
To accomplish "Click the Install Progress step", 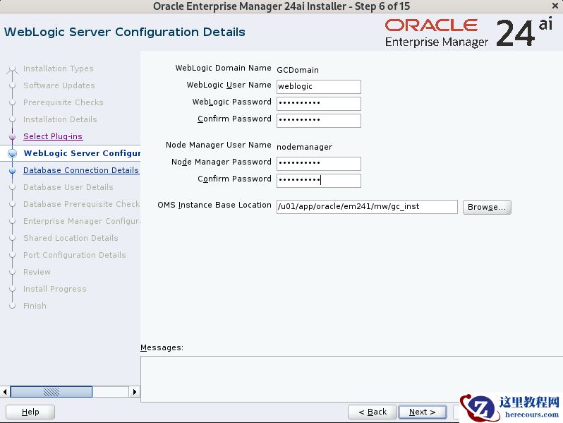I will pyautogui.click(x=55, y=289).
